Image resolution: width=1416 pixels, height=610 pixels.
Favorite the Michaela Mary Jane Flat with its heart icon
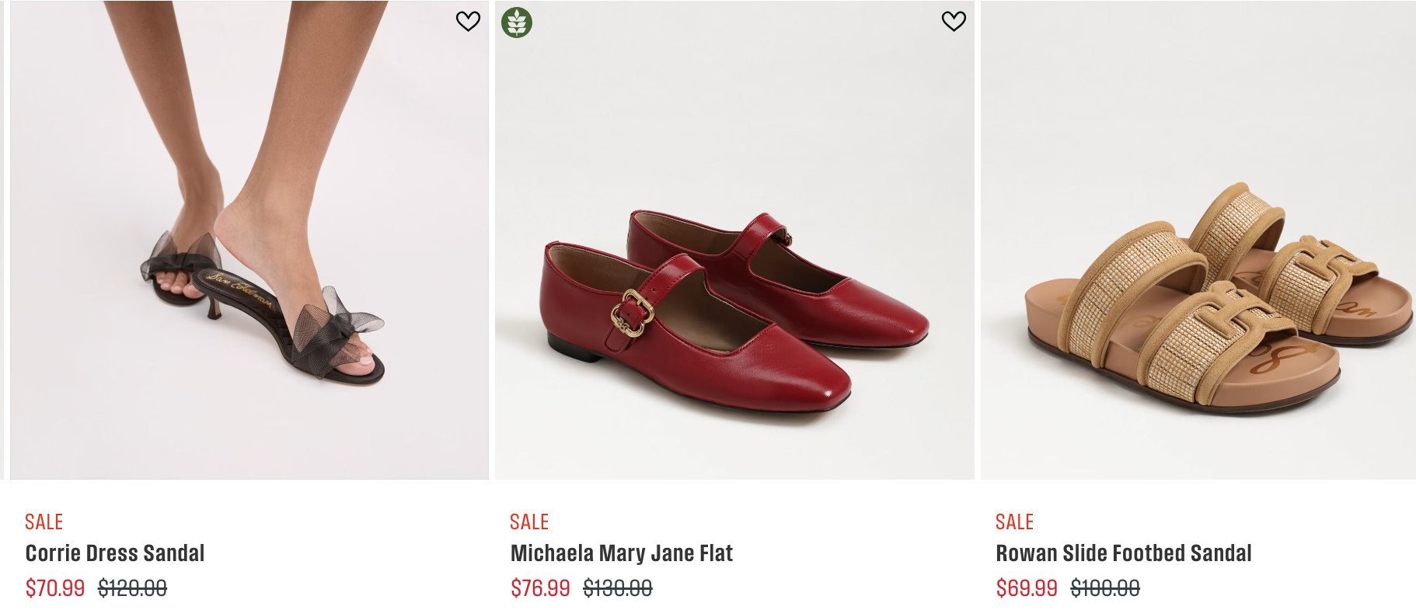pyautogui.click(x=954, y=21)
